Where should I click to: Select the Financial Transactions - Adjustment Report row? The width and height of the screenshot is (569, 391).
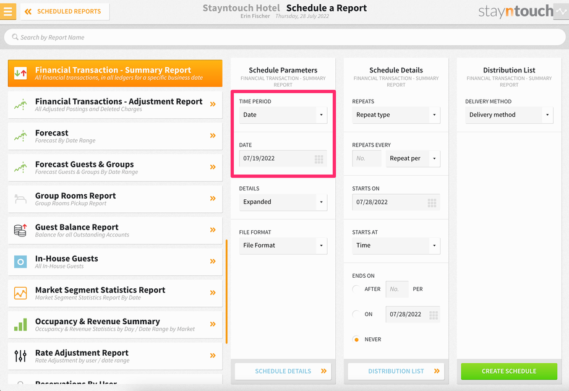pyautogui.click(x=115, y=105)
